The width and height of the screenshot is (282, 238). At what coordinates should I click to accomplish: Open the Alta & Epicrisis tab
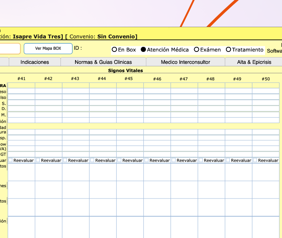coord(254,62)
